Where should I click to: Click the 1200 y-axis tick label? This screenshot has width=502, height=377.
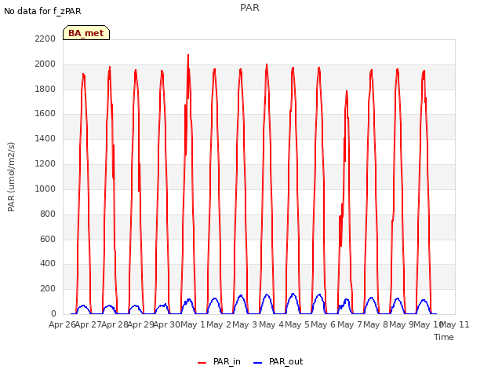click(45, 164)
